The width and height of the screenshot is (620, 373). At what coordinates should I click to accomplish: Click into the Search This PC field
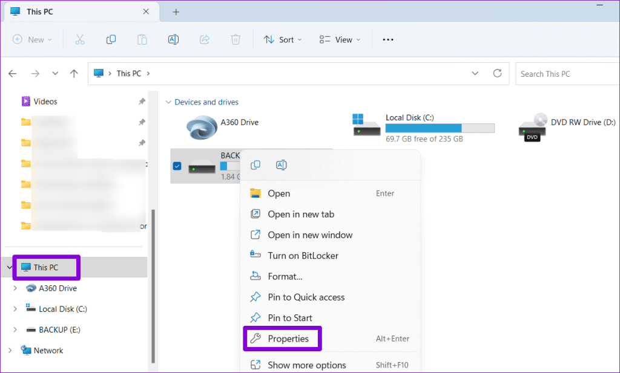coord(566,74)
